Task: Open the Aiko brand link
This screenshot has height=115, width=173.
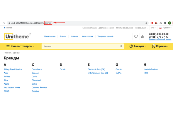Action: coord(6,80)
